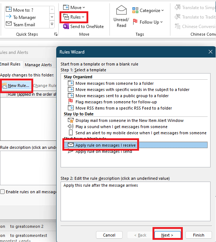Open Chinese Conversion options
The width and height of the screenshot is (216, 242).
pos(195,27)
